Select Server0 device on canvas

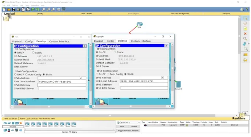click(x=178, y=84)
